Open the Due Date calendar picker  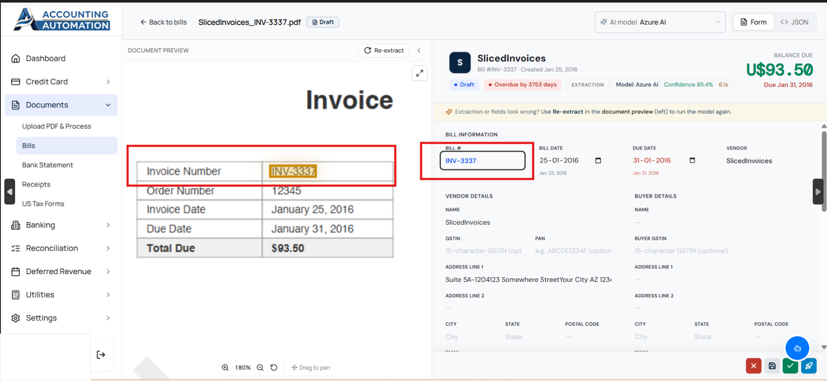pyautogui.click(x=692, y=161)
